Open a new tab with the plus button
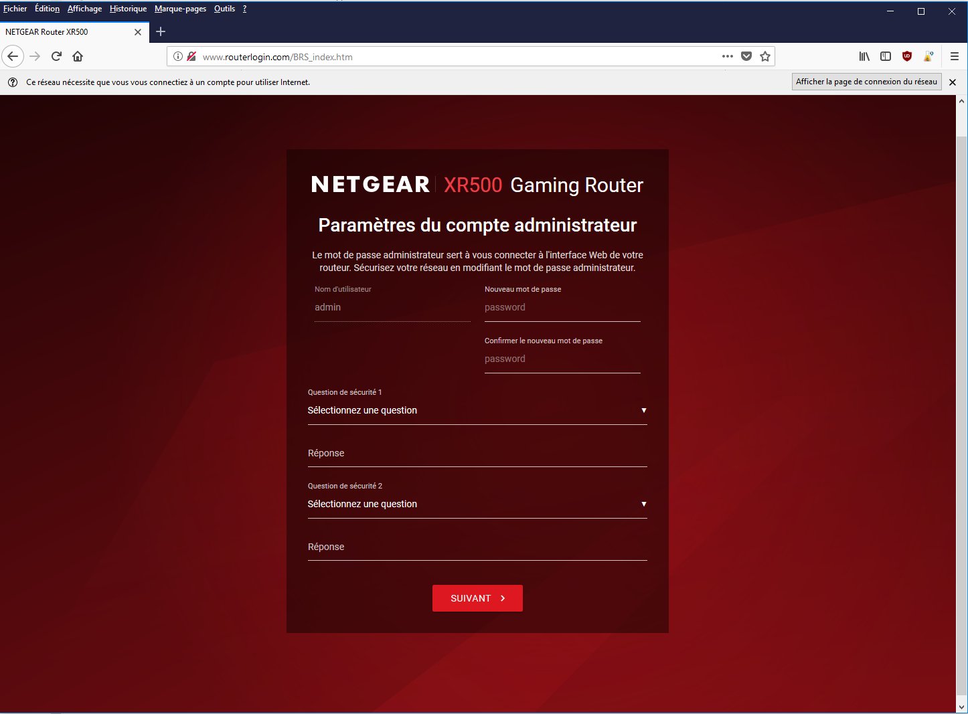968x714 pixels. [161, 31]
